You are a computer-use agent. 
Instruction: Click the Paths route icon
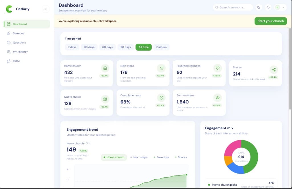pyautogui.click(x=9, y=61)
